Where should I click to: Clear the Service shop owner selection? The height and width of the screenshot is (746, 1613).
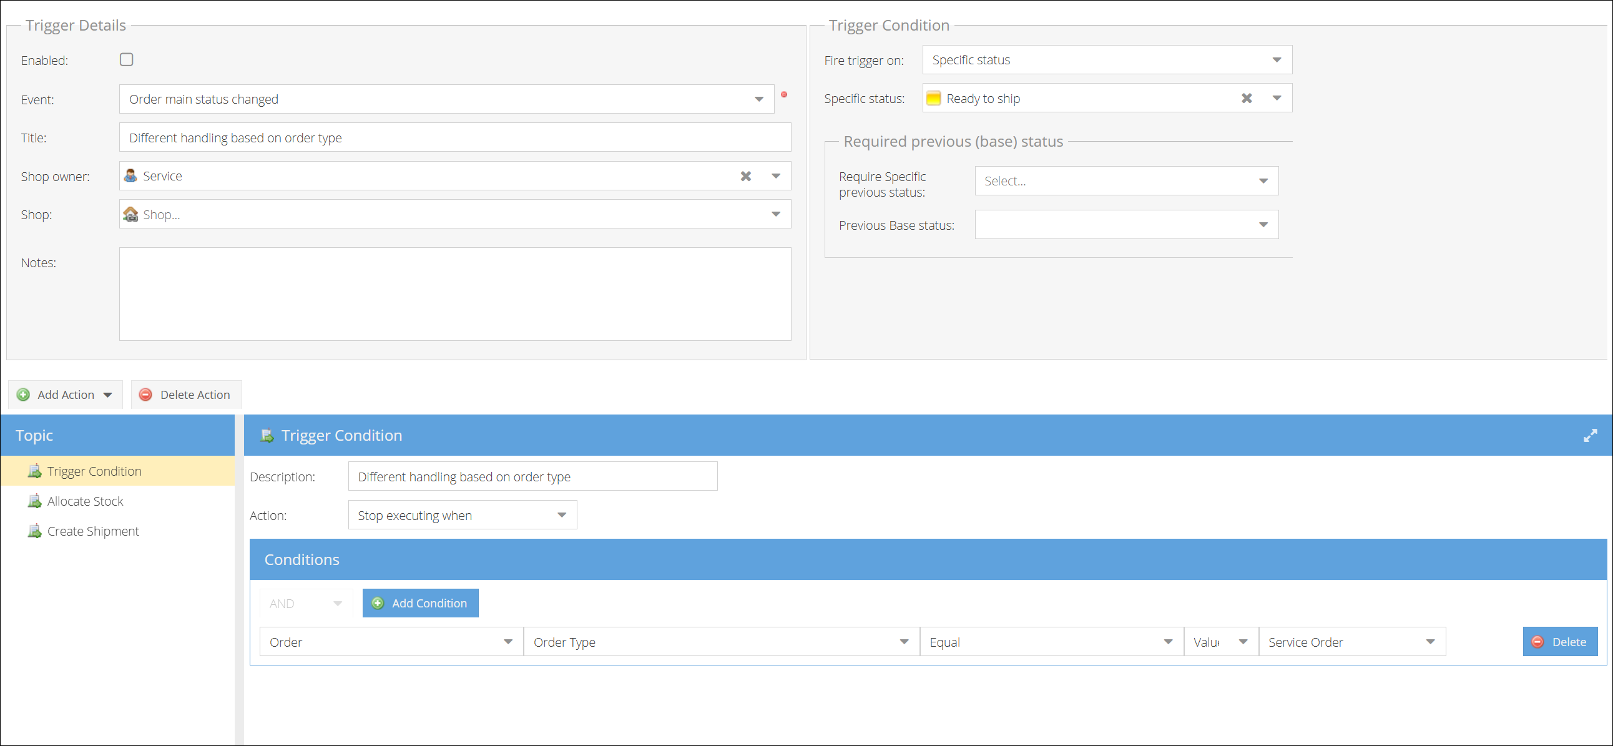(x=745, y=176)
